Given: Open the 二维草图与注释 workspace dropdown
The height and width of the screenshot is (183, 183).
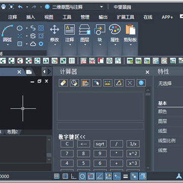Looking at the screenshot, I should [x=78, y=7].
